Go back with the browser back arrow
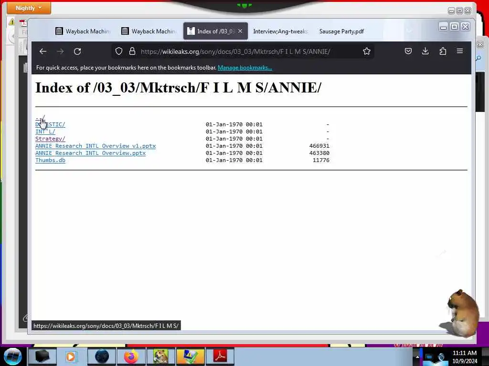 tap(43, 51)
